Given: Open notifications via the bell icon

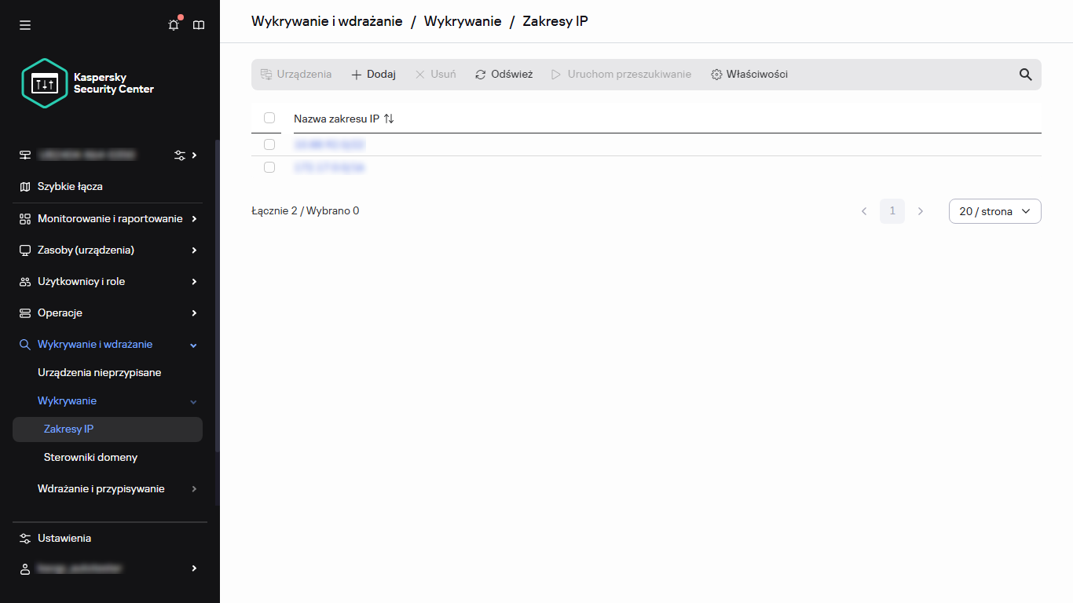Looking at the screenshot, I should pyautogui.click(x=173, y=24).
